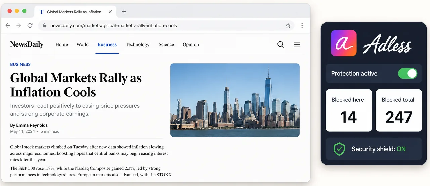Click the blue BUSINESS category label
Viewport: 430px width, 186px height.
pos(20,64)
